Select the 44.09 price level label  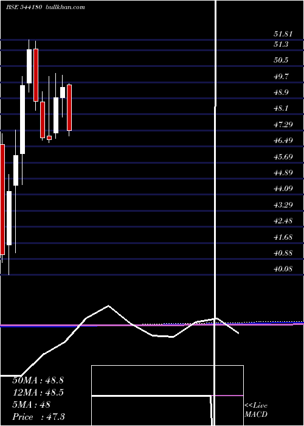point(283,188)
